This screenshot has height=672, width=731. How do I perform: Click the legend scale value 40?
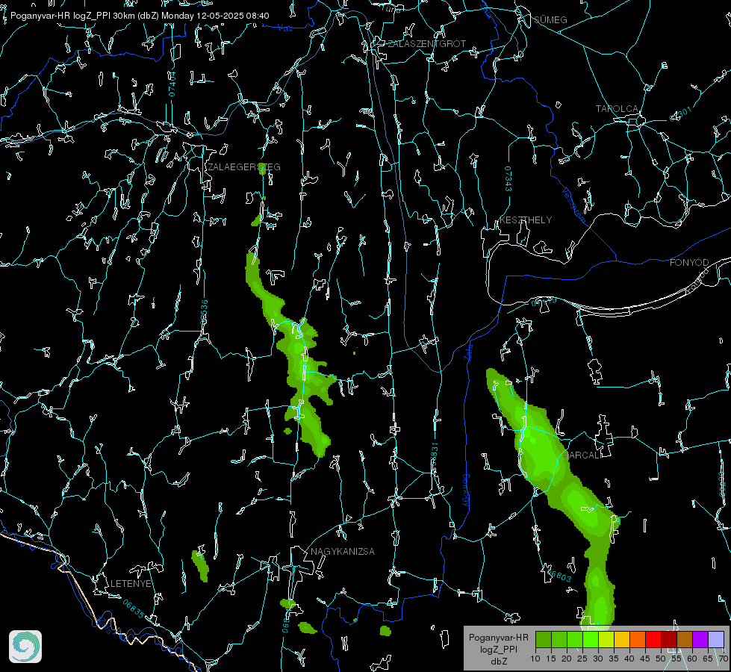coord(629,659)
